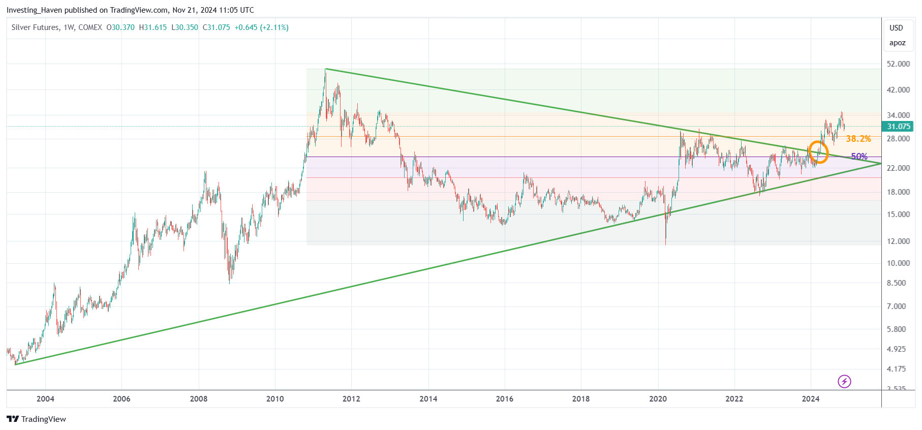The width and height of the screenshot is (922, 430).
Task: Click the close value C31.075
Action: [216, 27]
